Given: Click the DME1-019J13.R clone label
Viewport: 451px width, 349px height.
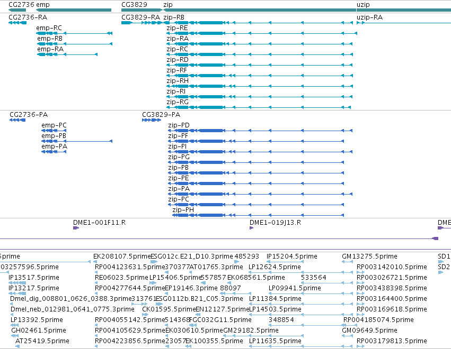Looking at the screenshot, I should (275, 223).
